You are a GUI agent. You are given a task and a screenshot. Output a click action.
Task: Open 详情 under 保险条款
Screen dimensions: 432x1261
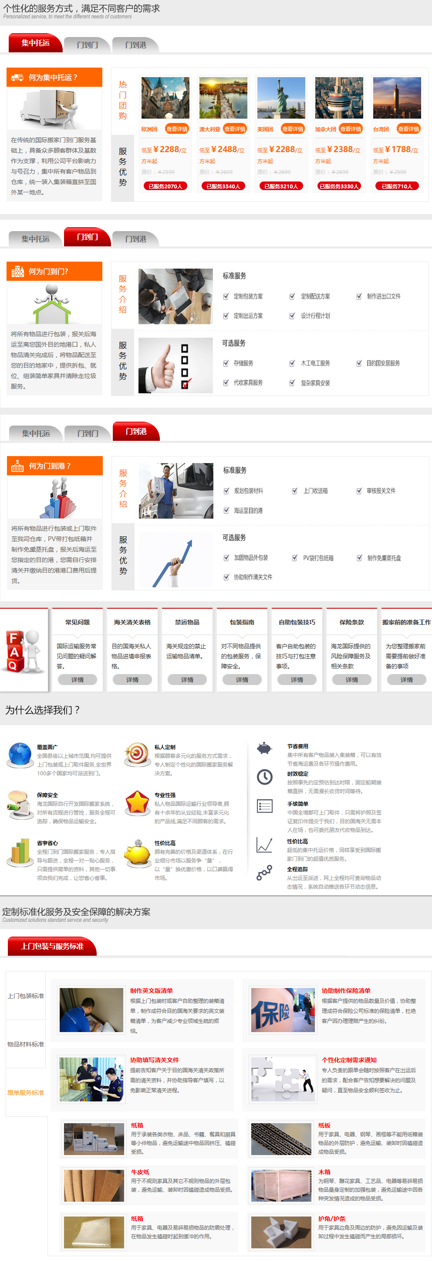tap(351, 679)
